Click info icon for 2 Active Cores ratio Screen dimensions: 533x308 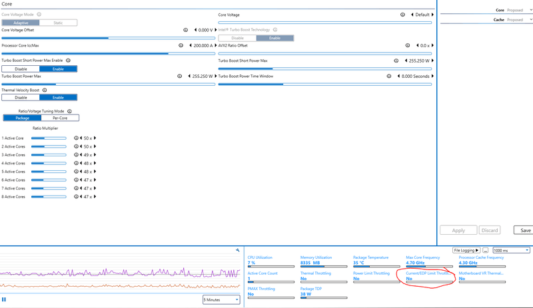tap(76, 147)
